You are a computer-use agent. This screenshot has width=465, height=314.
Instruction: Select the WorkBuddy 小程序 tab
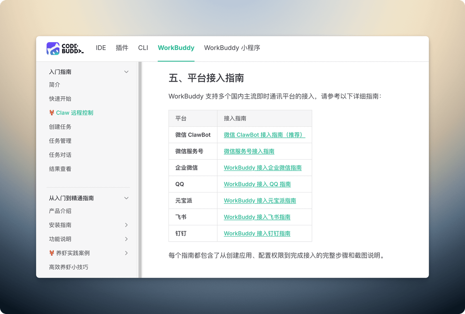(232, 48)
